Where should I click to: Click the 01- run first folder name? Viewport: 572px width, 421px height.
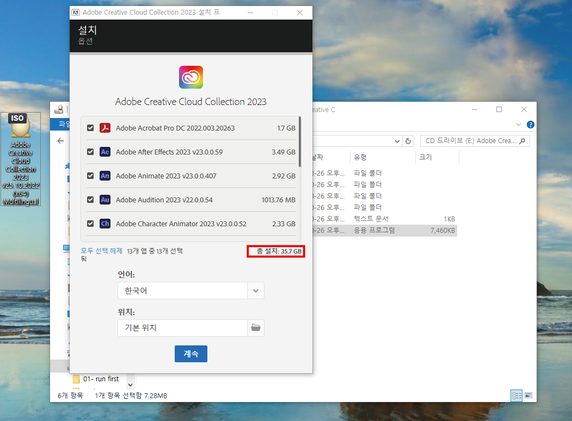101,379
